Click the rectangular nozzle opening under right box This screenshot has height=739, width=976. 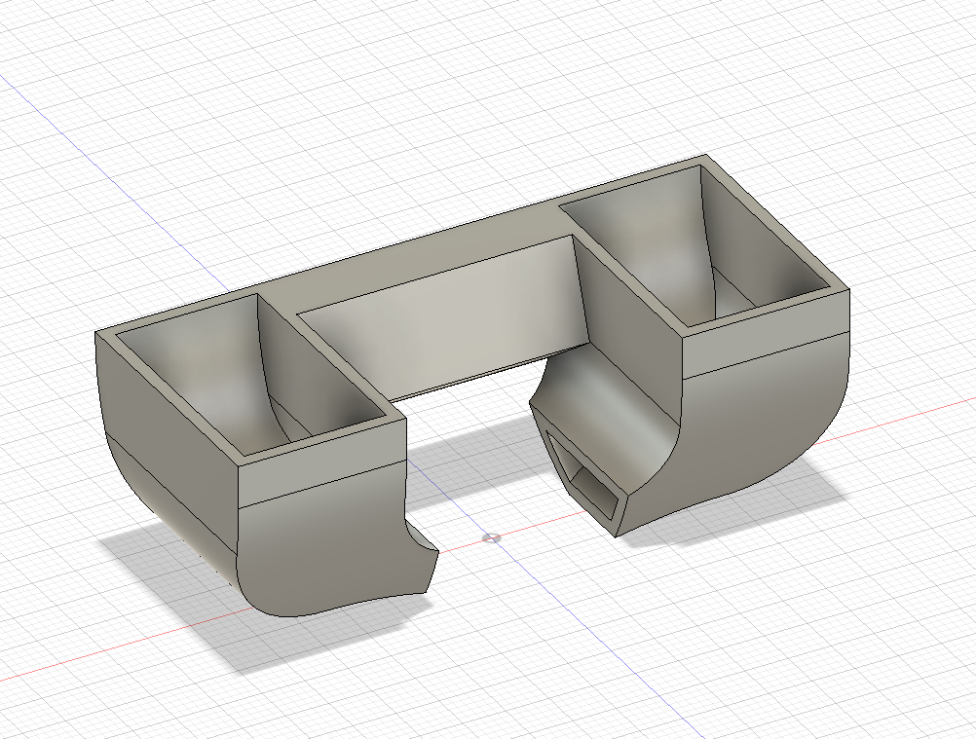(595, 487)
